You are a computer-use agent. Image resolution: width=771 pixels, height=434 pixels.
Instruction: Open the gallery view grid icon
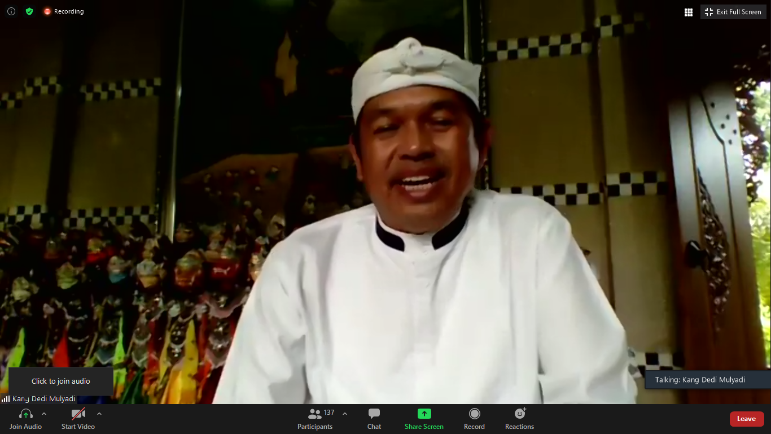tap(689, 12)
